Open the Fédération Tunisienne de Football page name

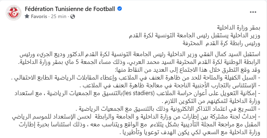coord(70,9)
